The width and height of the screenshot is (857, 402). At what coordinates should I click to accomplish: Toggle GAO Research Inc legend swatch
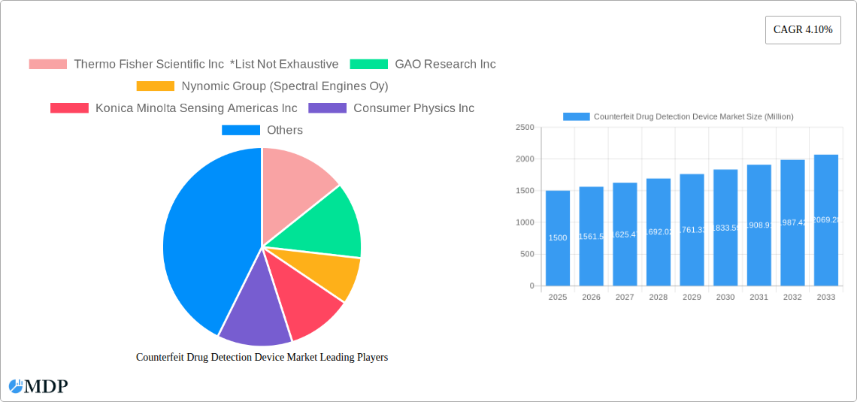pyautogui.click(x=369, y=64)
